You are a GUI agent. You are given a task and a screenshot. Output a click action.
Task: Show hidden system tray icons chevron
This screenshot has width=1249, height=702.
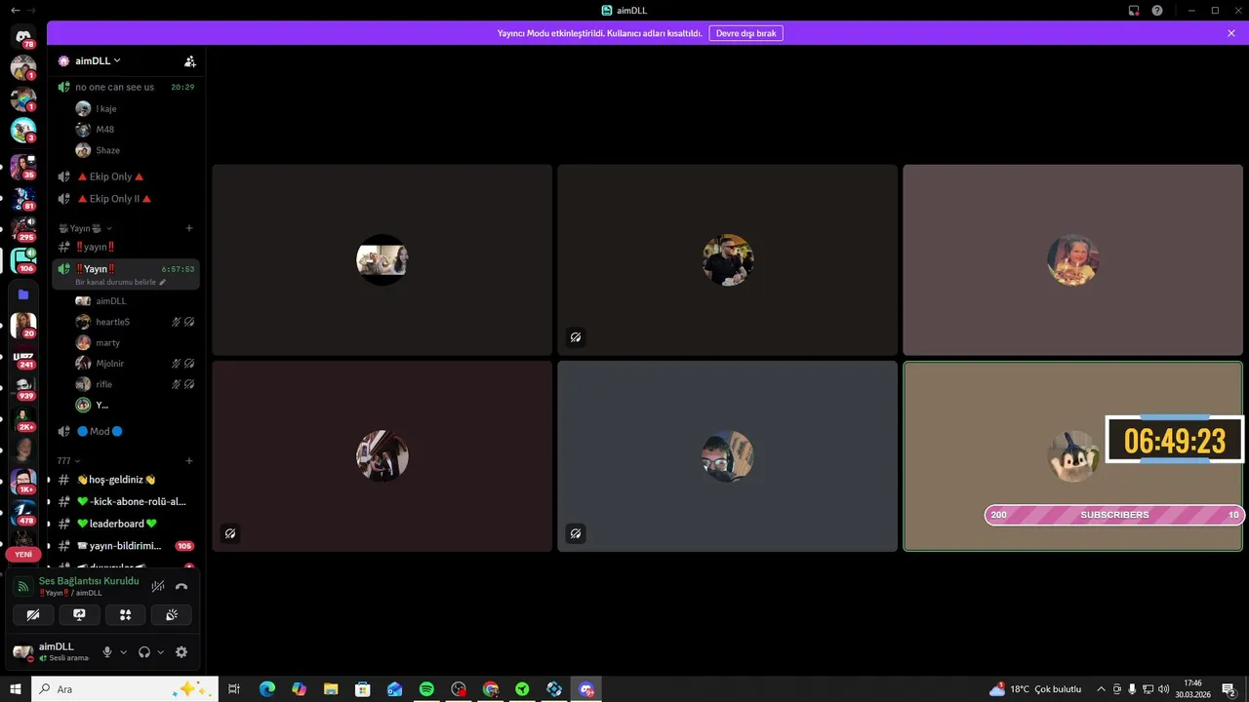pos(1101,689)
